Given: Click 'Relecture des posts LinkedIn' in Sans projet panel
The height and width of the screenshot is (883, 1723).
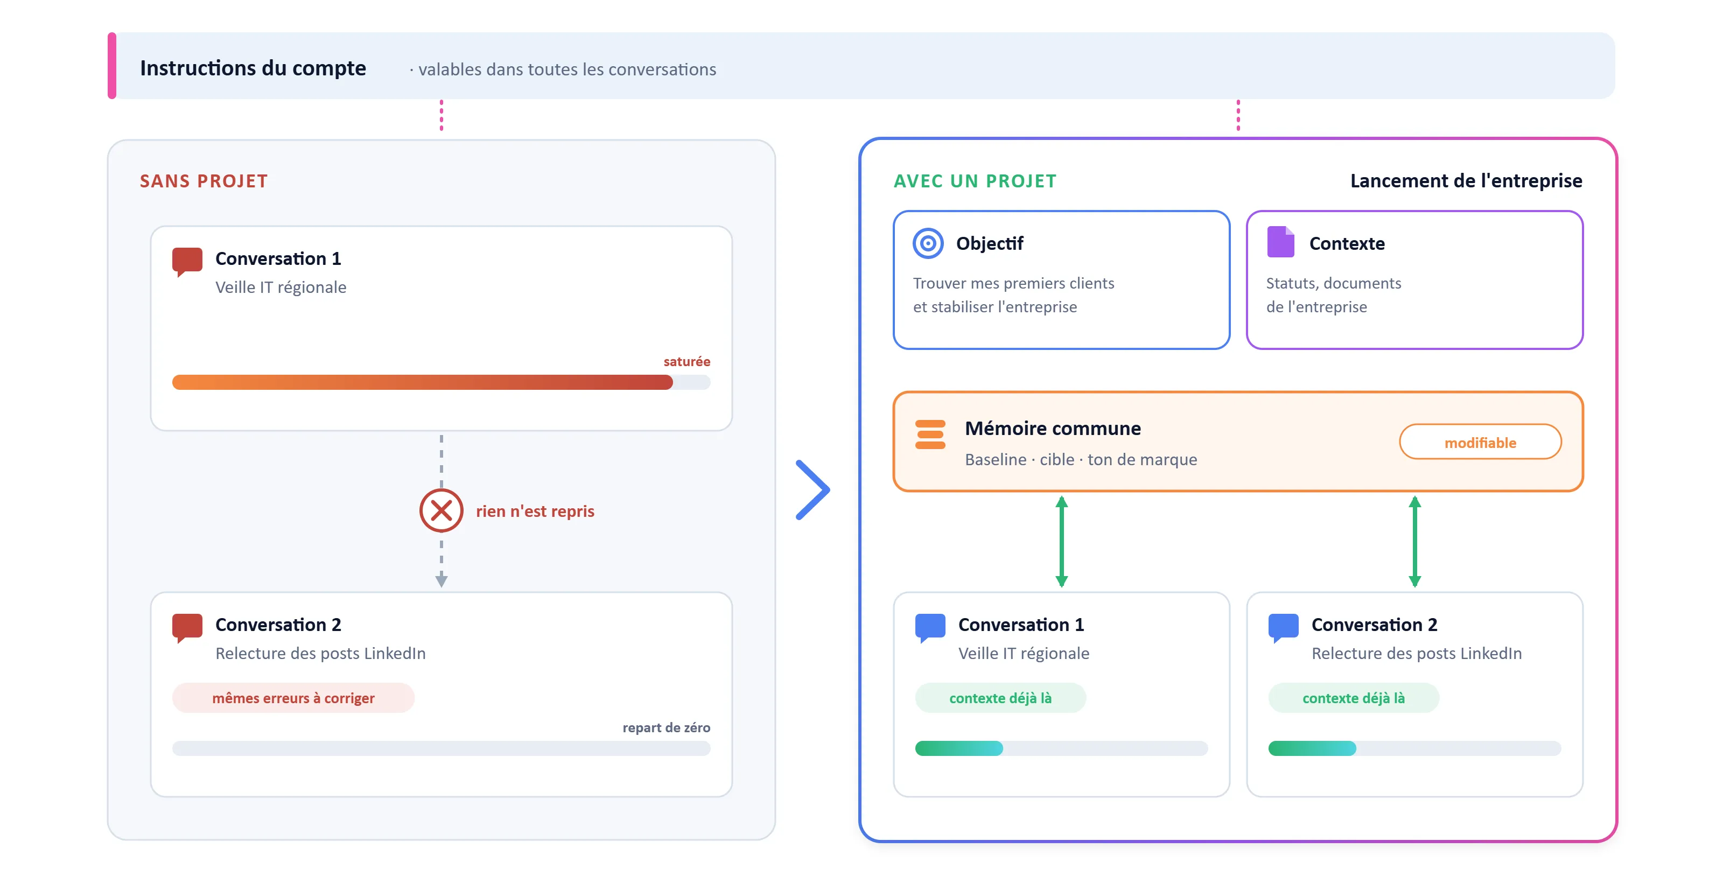Looking at the screenshot, I should click(x=320, y=654).
